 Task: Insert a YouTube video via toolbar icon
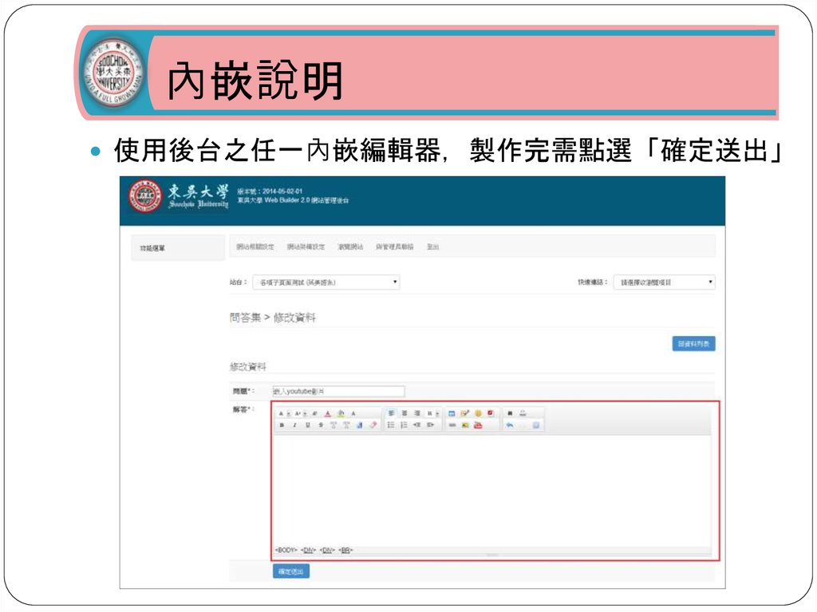tap(478, 425)
